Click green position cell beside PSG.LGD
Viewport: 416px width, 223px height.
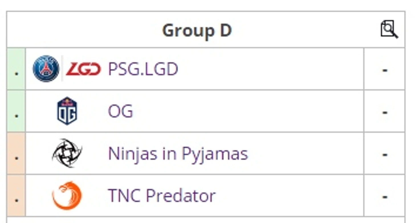click(16, 69)
